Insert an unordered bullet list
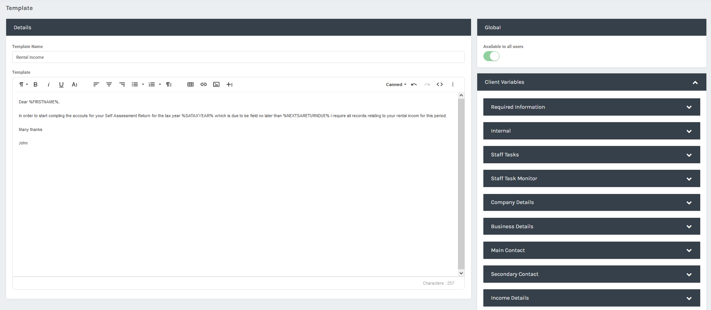Image resolution: width=711 pixels, height=310 pixels. (x=135, y=85)
